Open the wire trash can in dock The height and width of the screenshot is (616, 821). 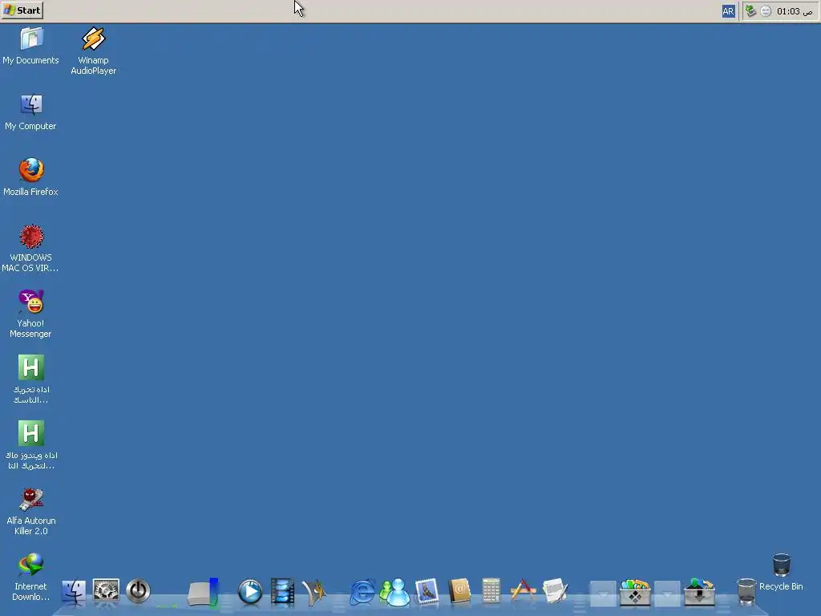(x=746, y=591)
